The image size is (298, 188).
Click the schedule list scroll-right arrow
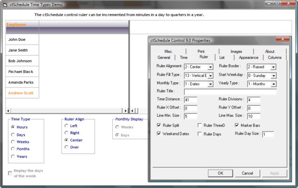pos(125,110)
